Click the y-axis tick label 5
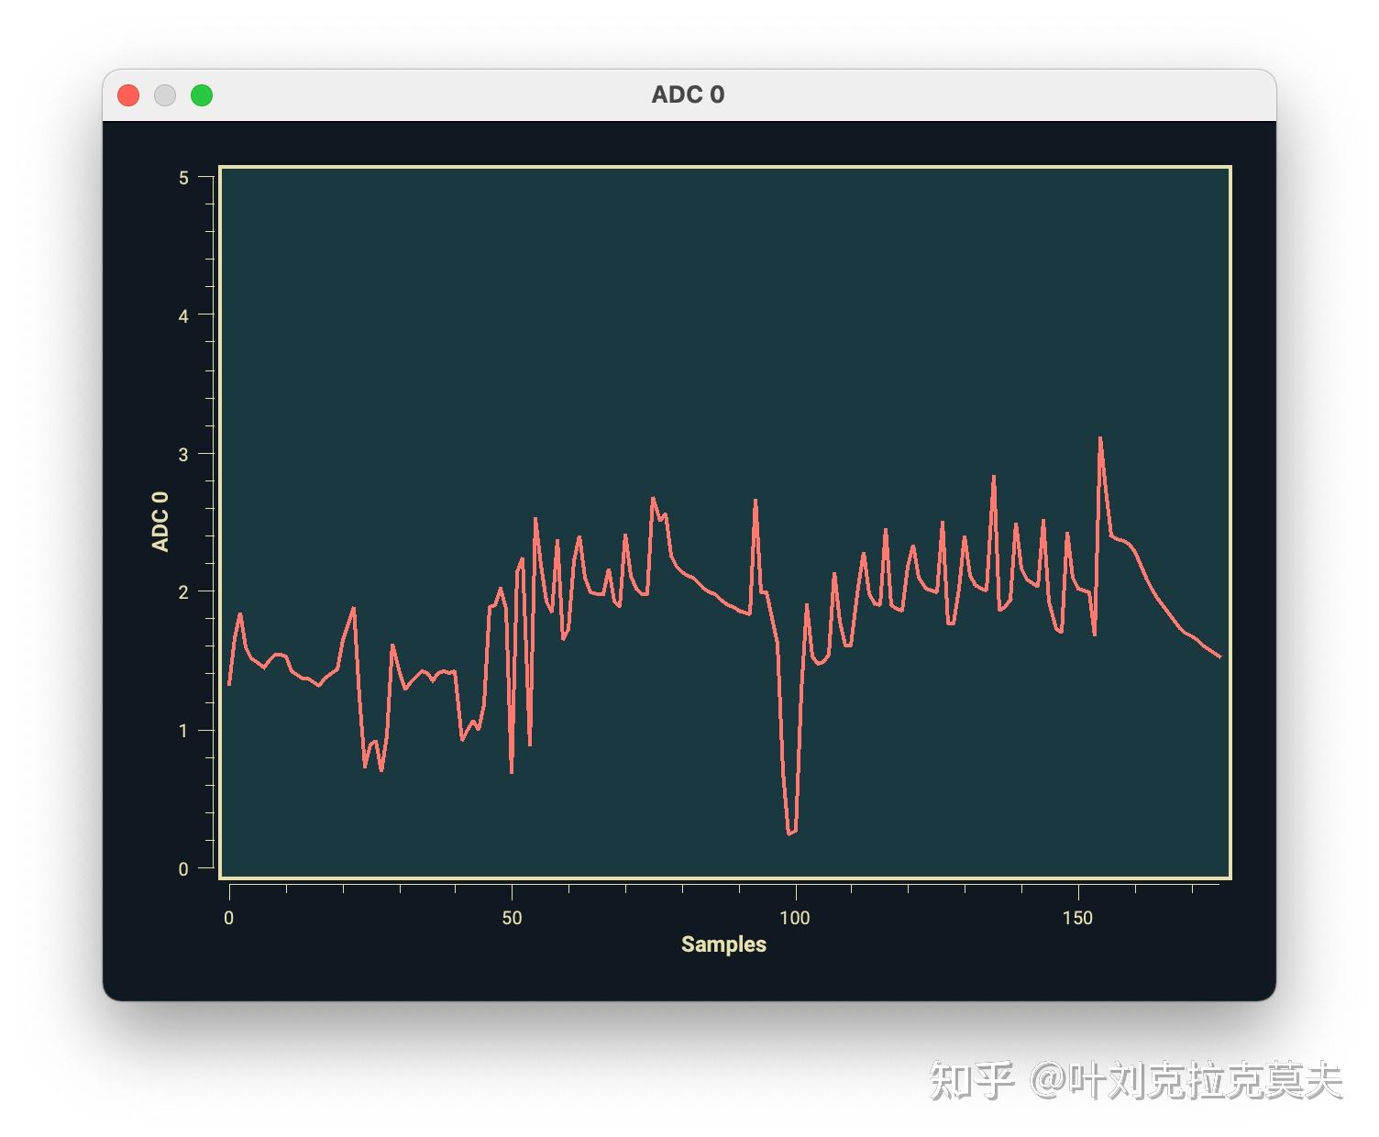The image size is (1379, 1137). [183, 178]
